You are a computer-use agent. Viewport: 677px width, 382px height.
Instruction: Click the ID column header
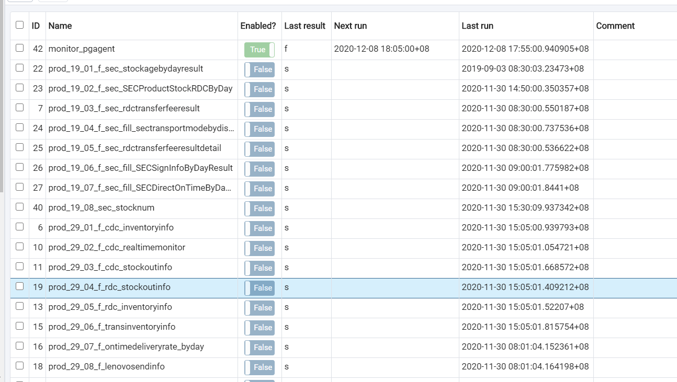point(36,26)
